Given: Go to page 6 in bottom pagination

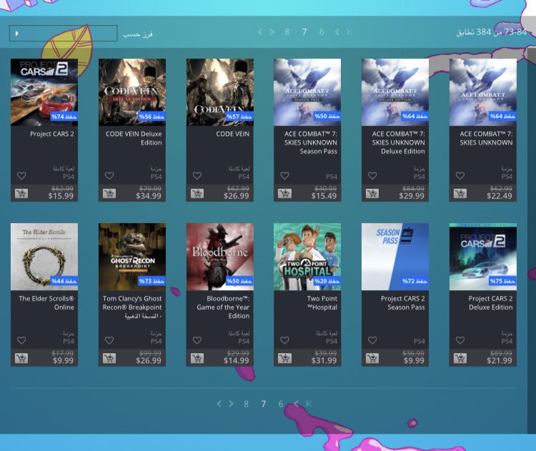Looking at the screenshot, I should click(281, 404).
